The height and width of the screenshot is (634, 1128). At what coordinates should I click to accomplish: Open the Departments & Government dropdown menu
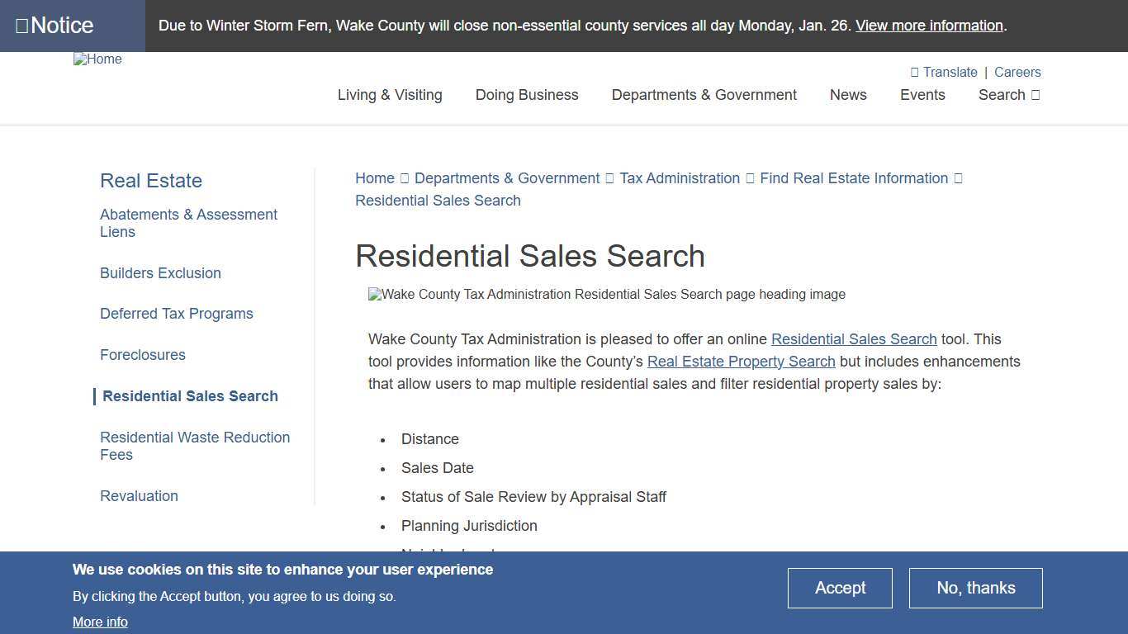704,95
